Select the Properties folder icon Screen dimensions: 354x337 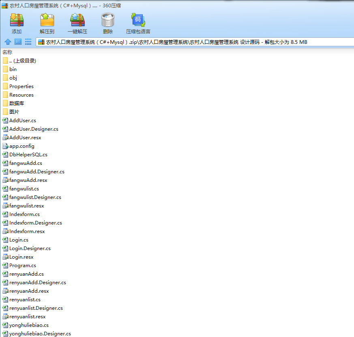pos(5,86)
